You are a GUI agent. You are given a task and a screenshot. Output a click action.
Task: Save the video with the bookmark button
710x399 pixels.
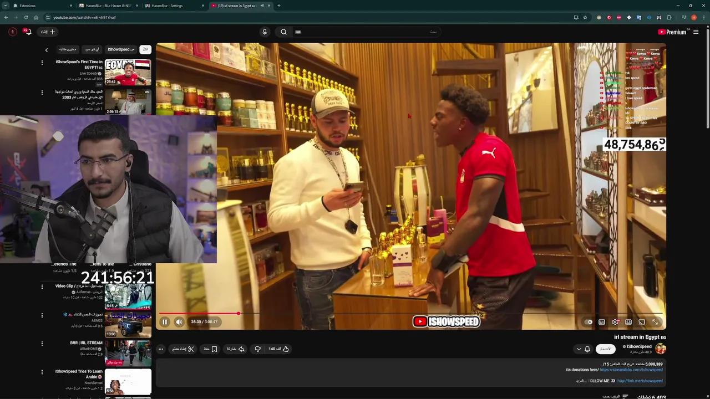(x=211, y=349)
